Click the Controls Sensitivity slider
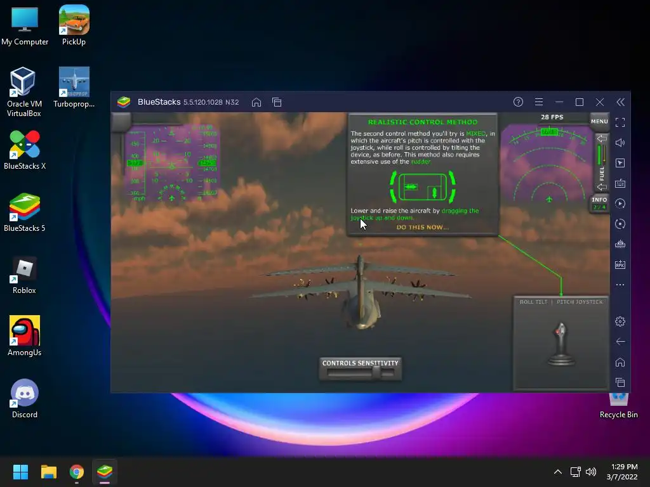 point(361,373)
